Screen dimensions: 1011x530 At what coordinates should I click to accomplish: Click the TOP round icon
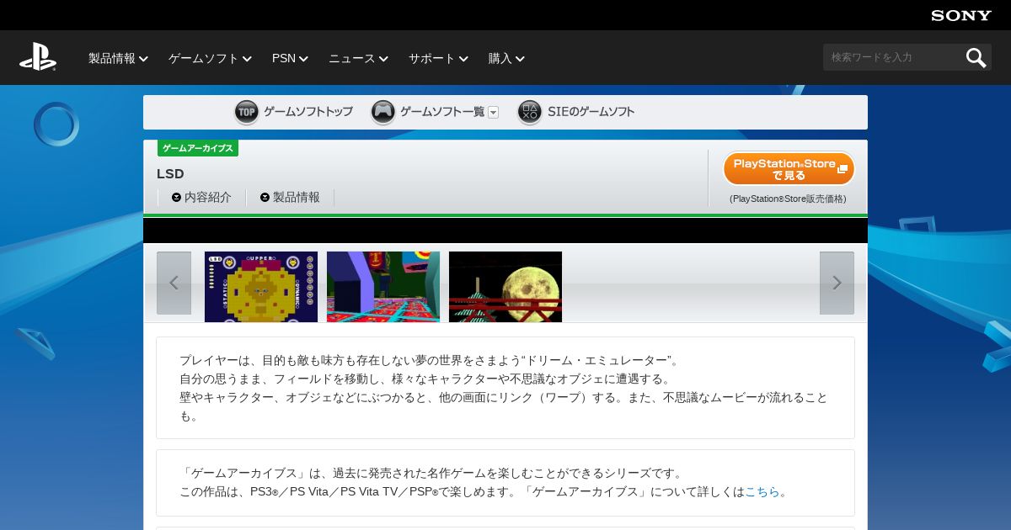247,112
